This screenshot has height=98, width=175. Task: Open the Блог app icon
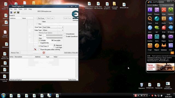click(x=157, y=19)
